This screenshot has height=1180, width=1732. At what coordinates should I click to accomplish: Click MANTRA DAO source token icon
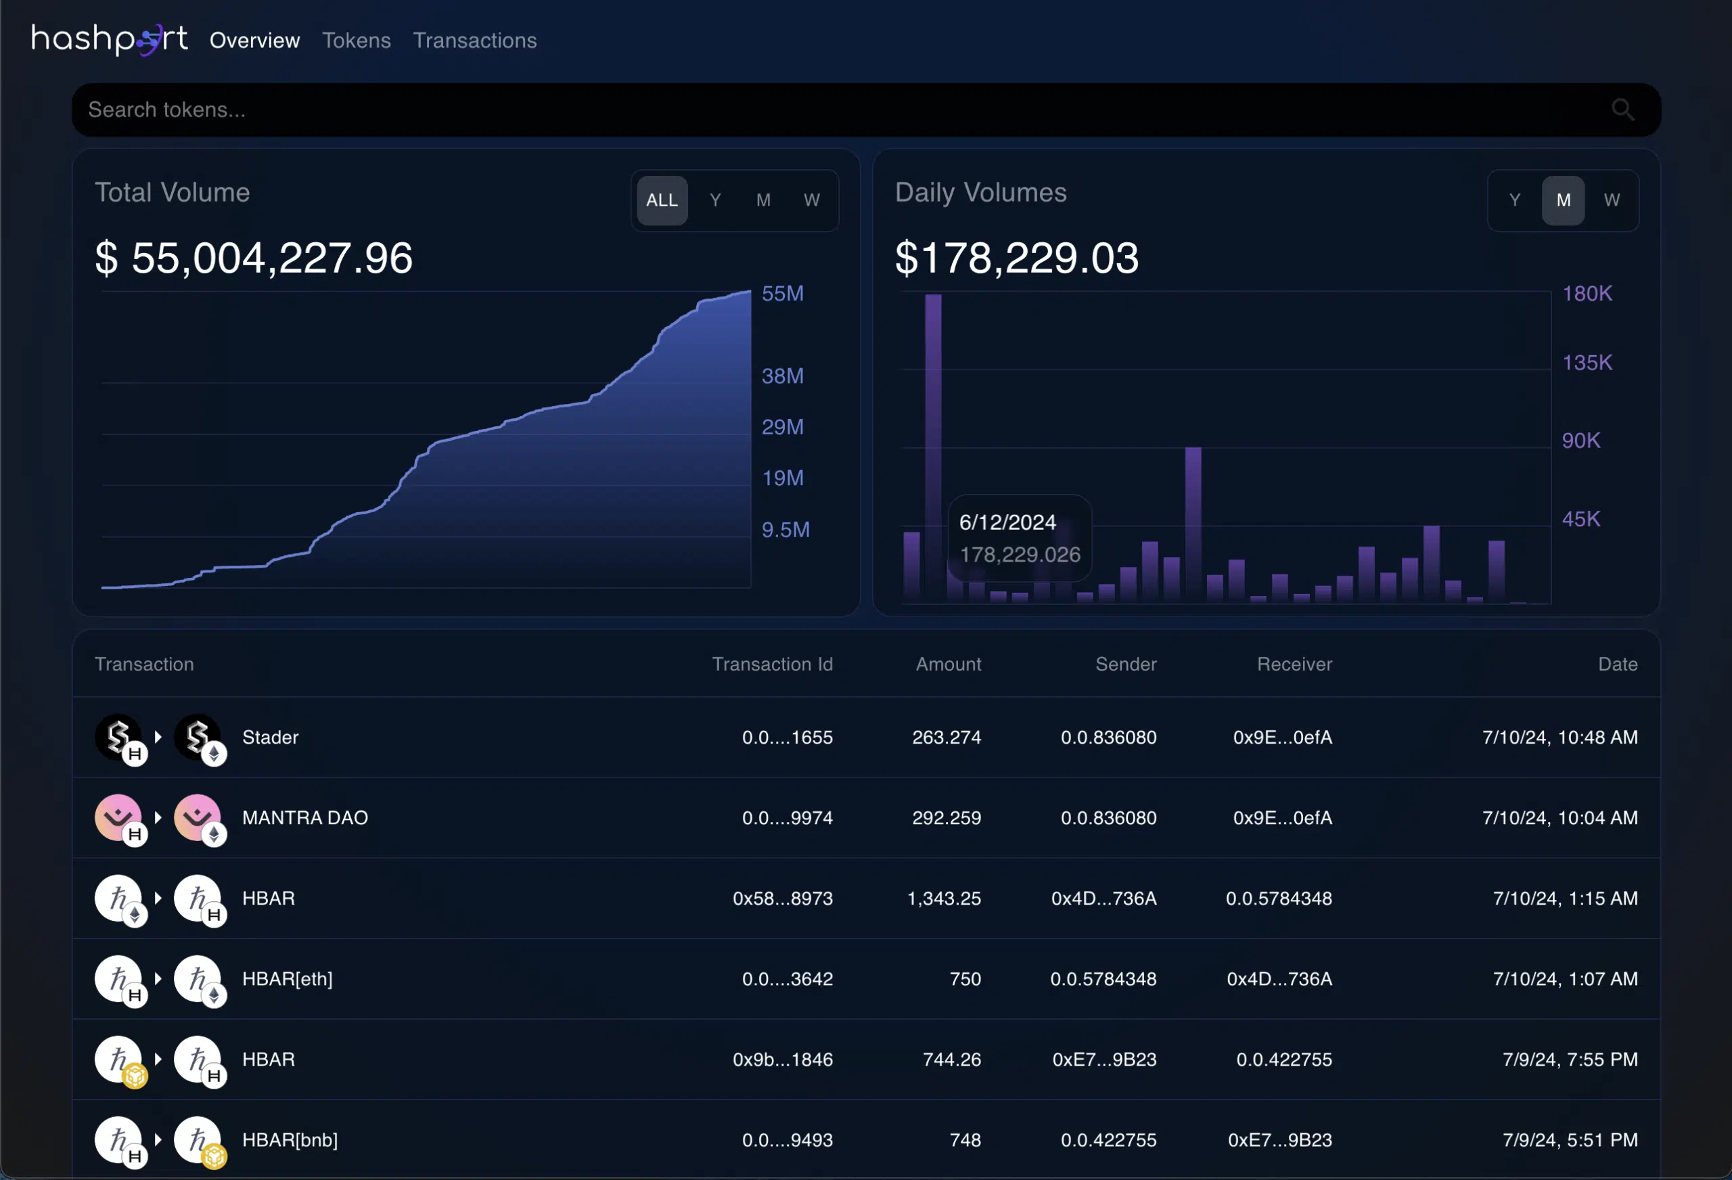(x=118, y=818)
